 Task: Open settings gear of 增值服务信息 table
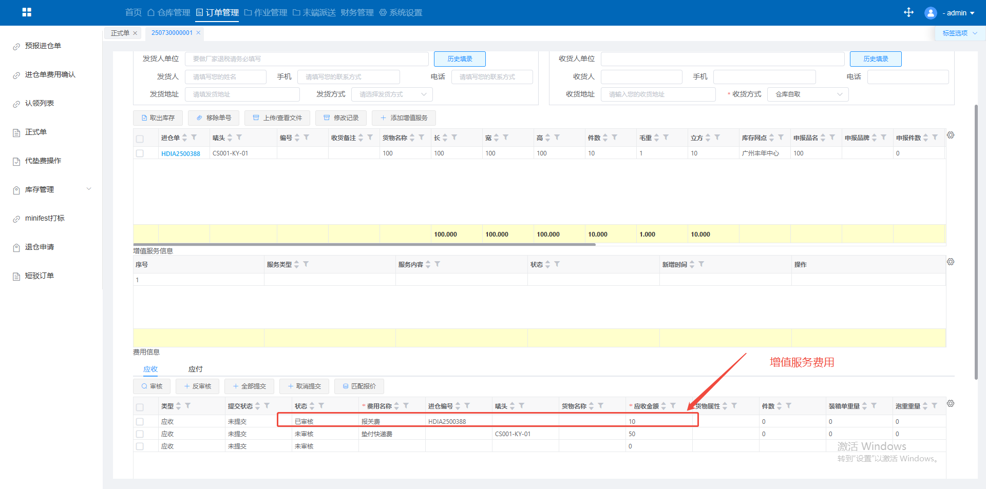(951, 262)
